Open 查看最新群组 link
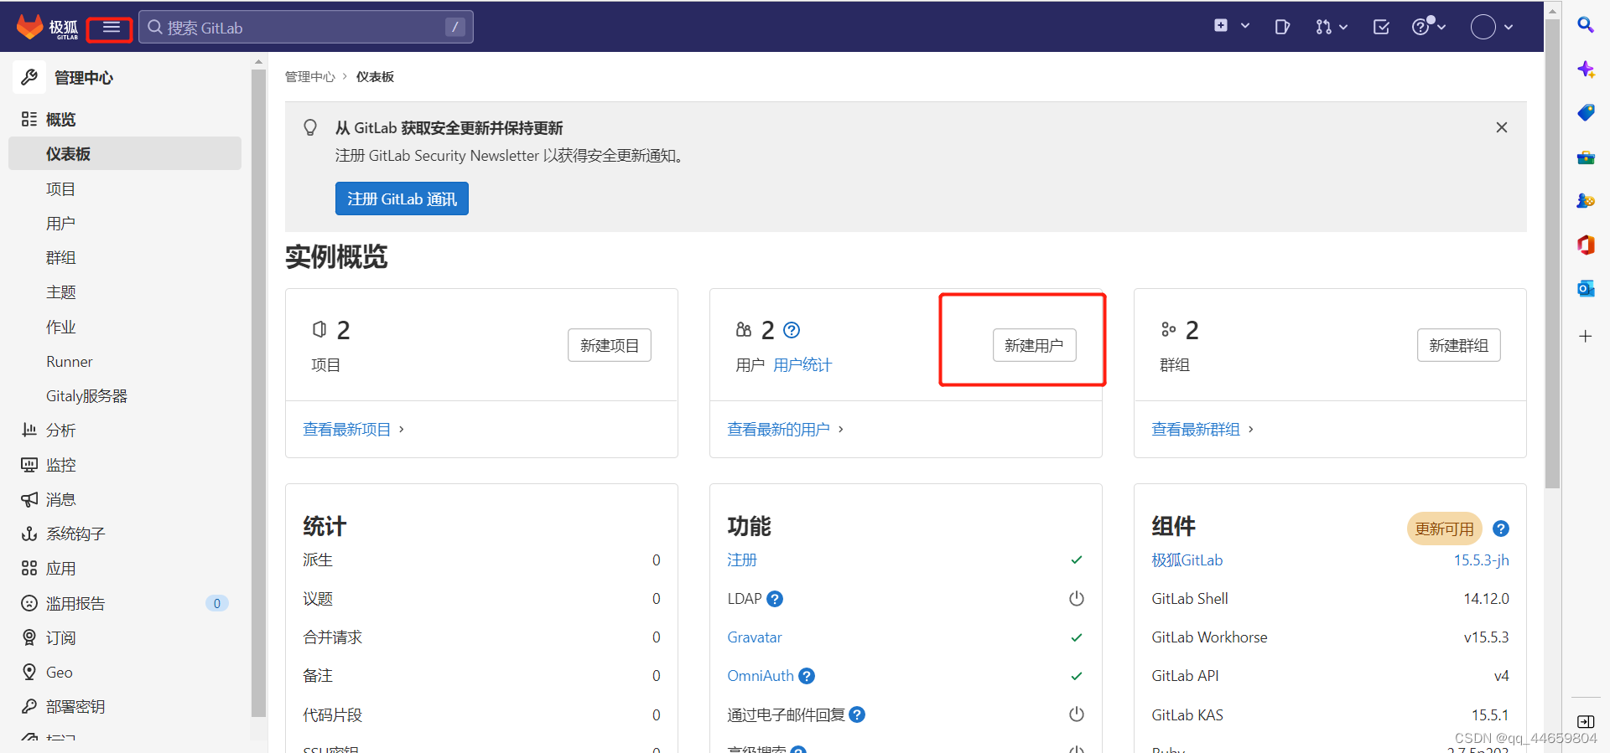Image resolution: width=1610 pixels, height=753 pixels. (x=1195, y=430)
